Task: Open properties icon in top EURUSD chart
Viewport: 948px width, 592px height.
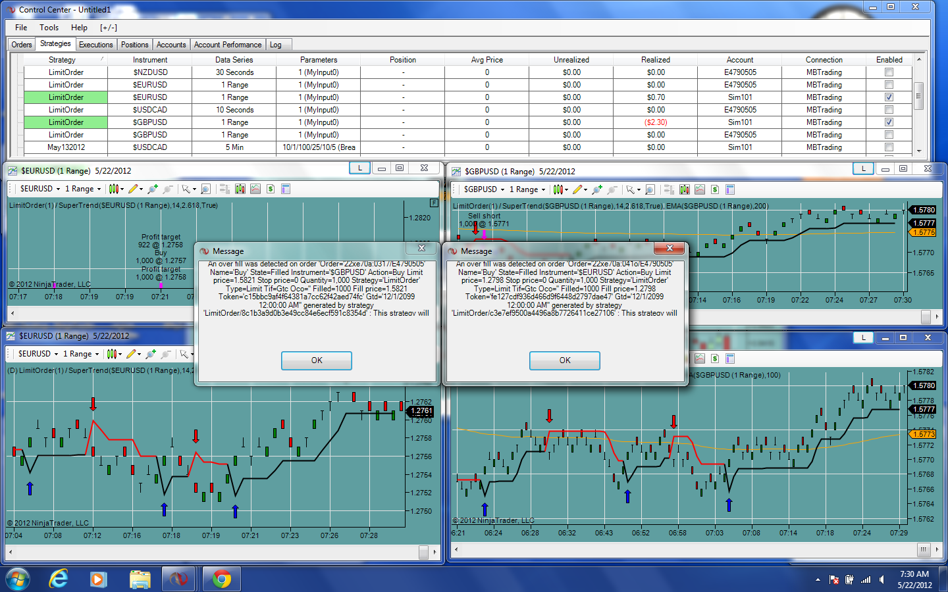Action: [x=286, y=189]
